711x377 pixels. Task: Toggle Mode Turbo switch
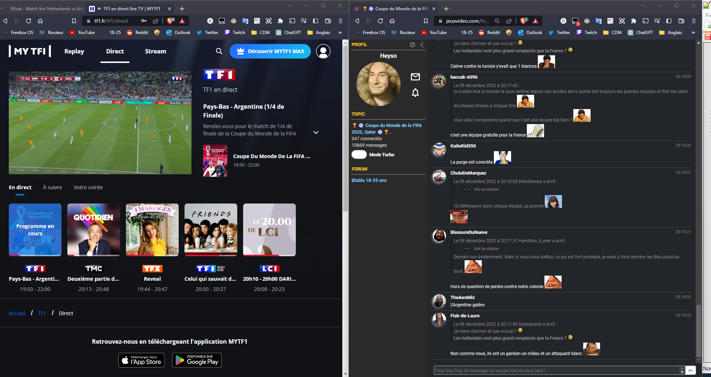click(359, 155)
